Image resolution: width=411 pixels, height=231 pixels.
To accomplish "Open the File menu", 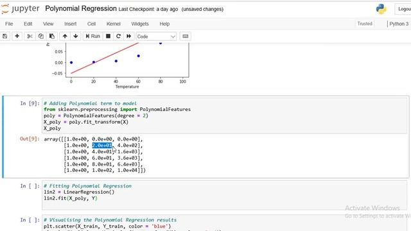I will point(9,24).
